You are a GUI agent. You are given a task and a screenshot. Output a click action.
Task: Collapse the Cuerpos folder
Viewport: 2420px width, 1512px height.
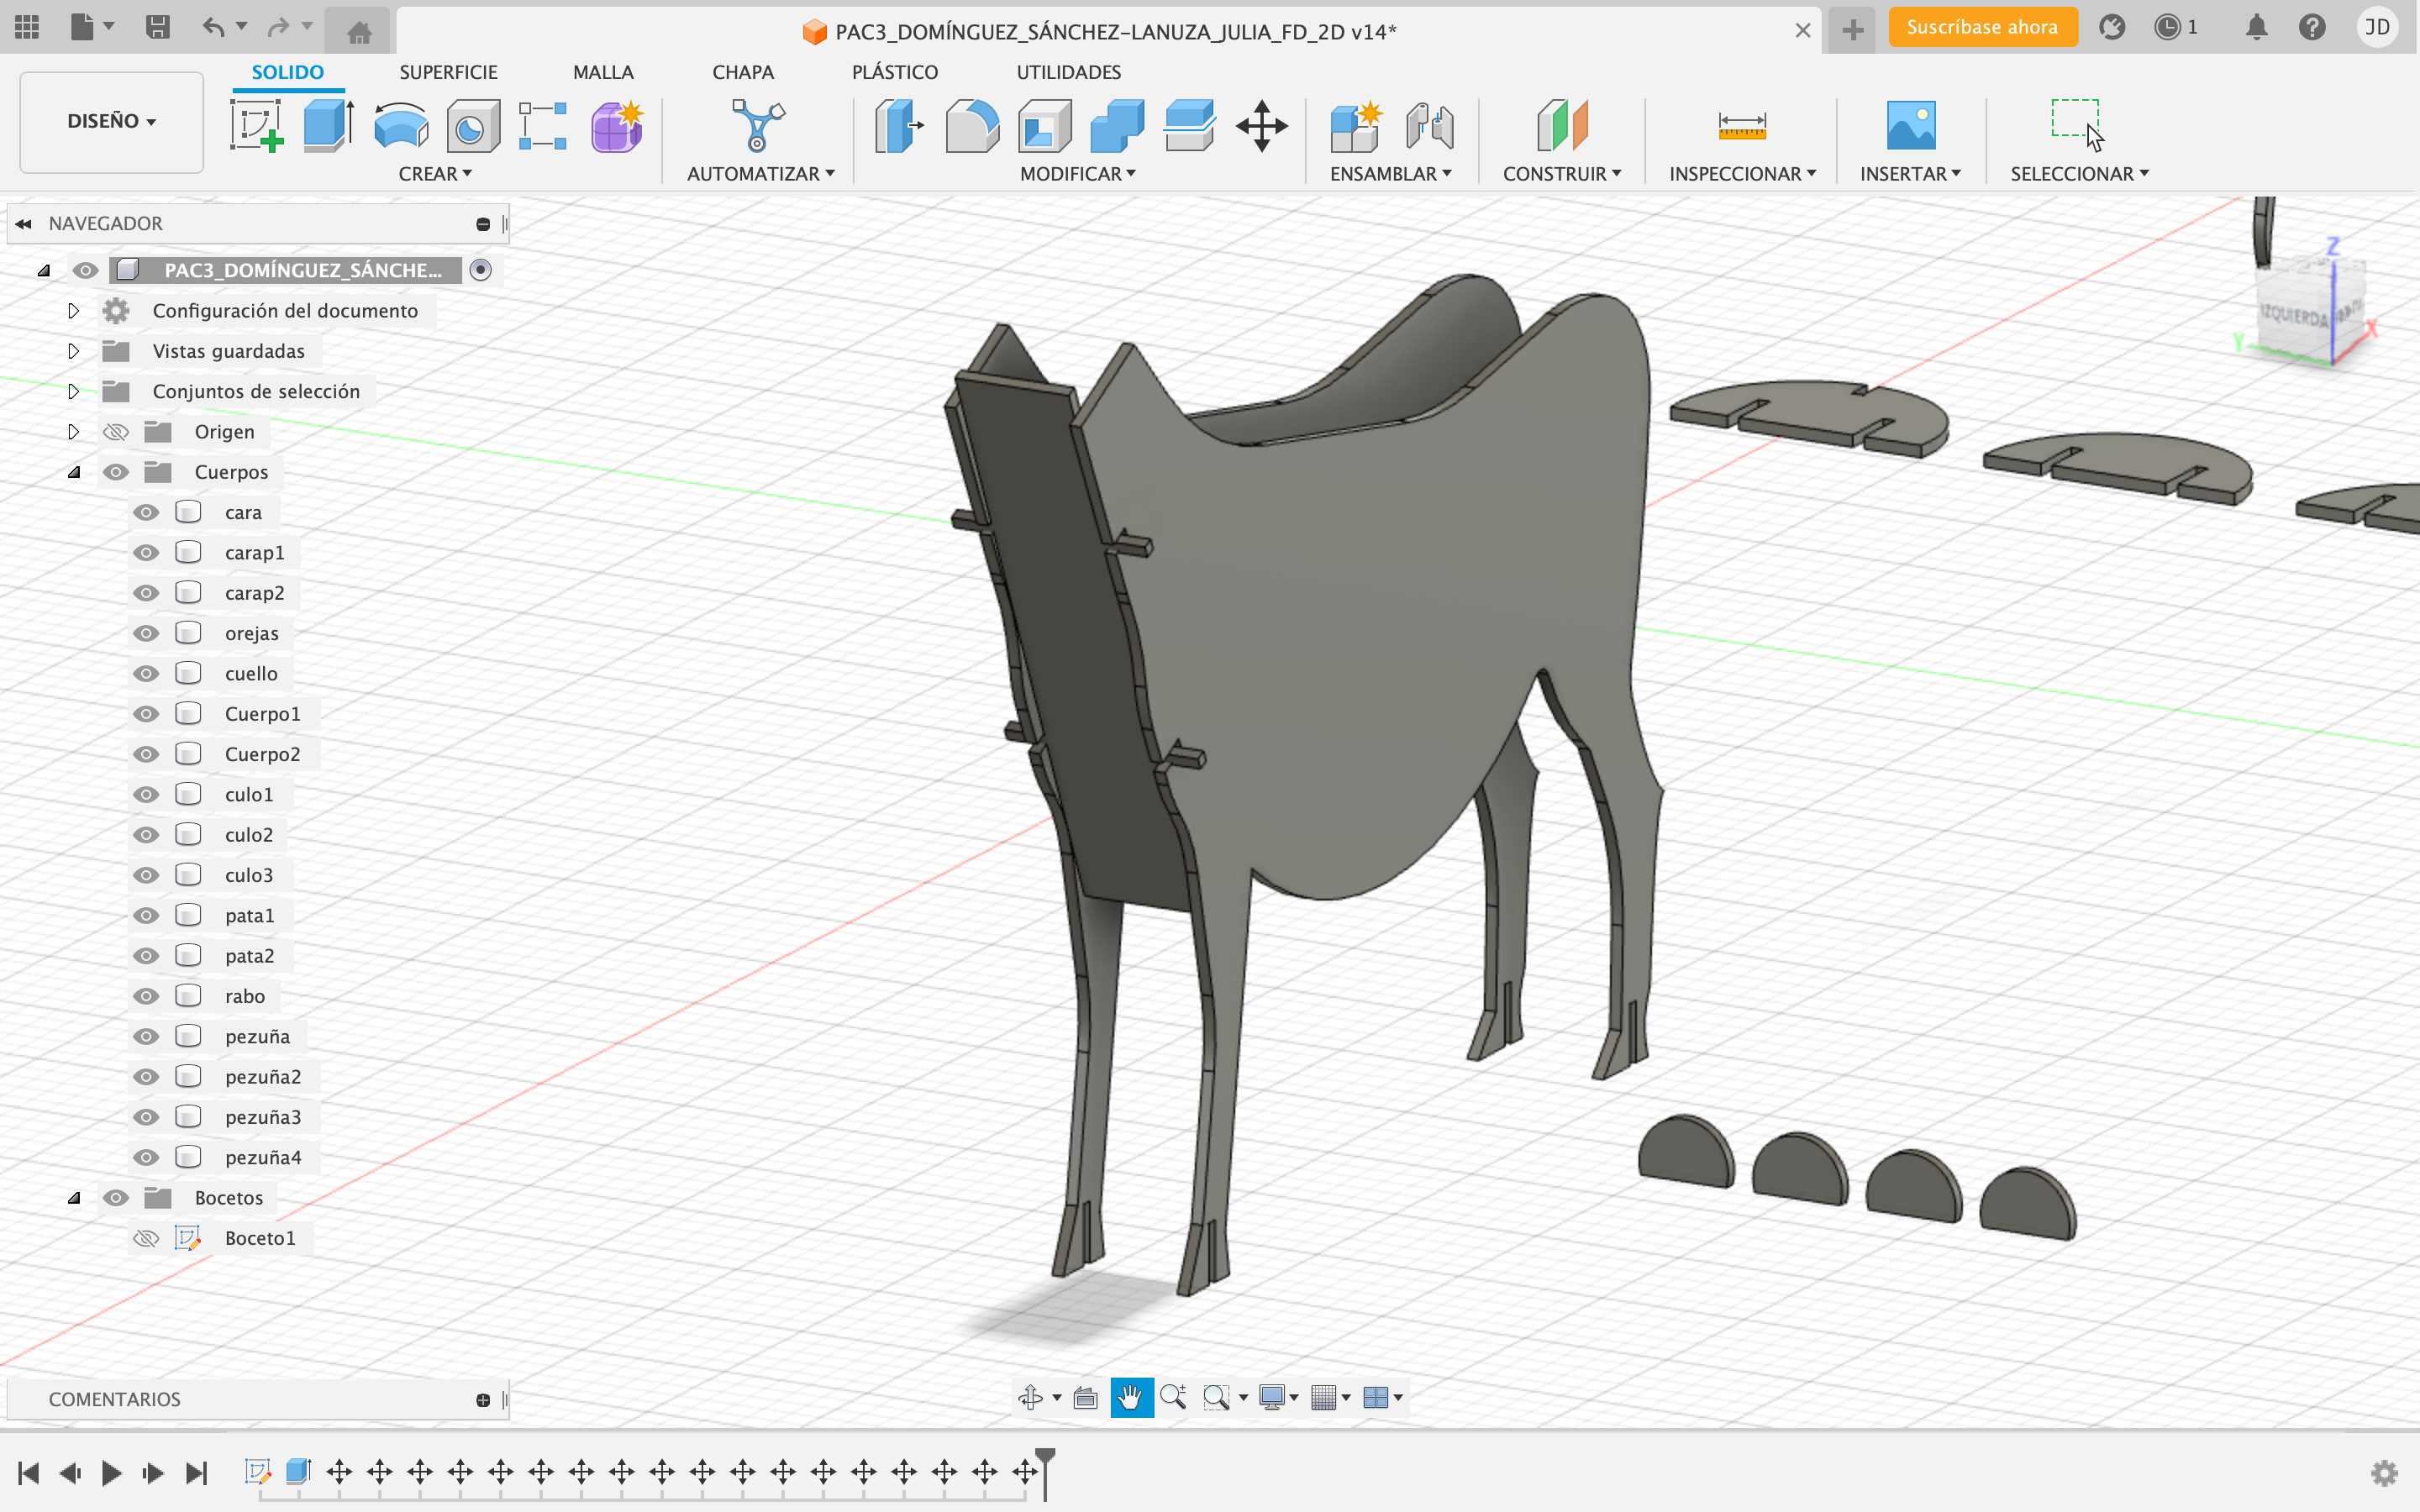click(x=73, y=472)
